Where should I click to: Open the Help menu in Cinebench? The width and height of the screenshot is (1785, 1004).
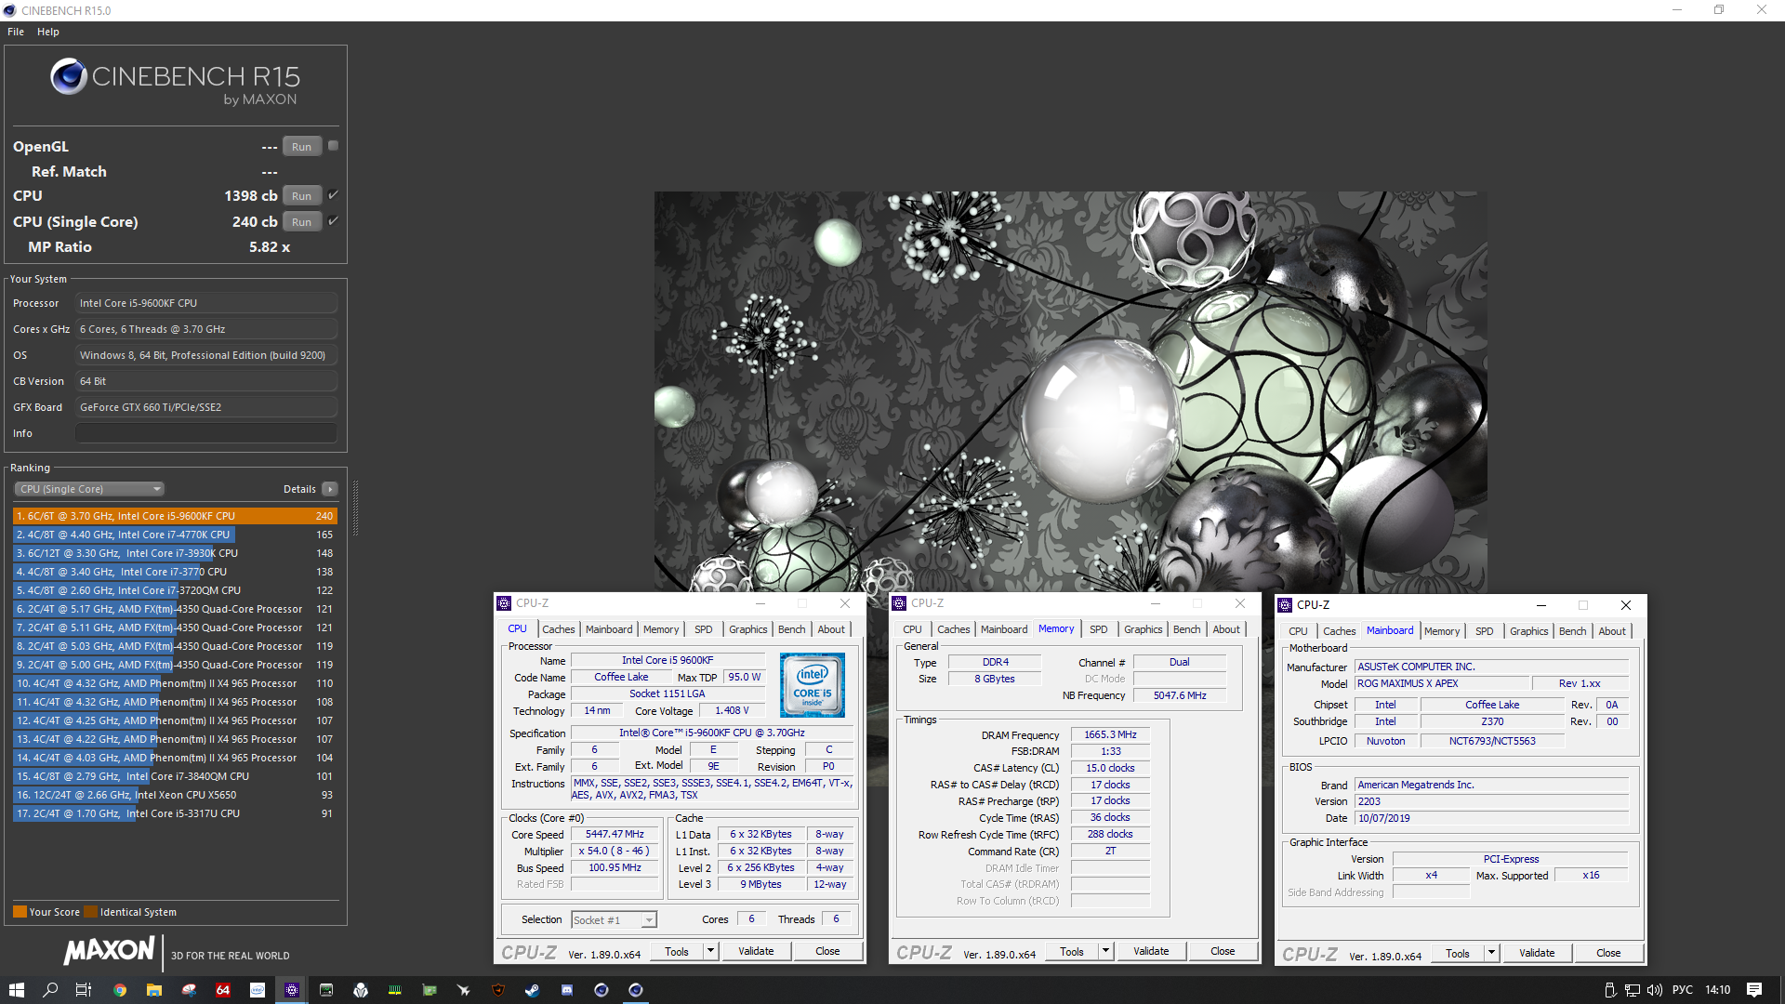(x=48, y=32)
